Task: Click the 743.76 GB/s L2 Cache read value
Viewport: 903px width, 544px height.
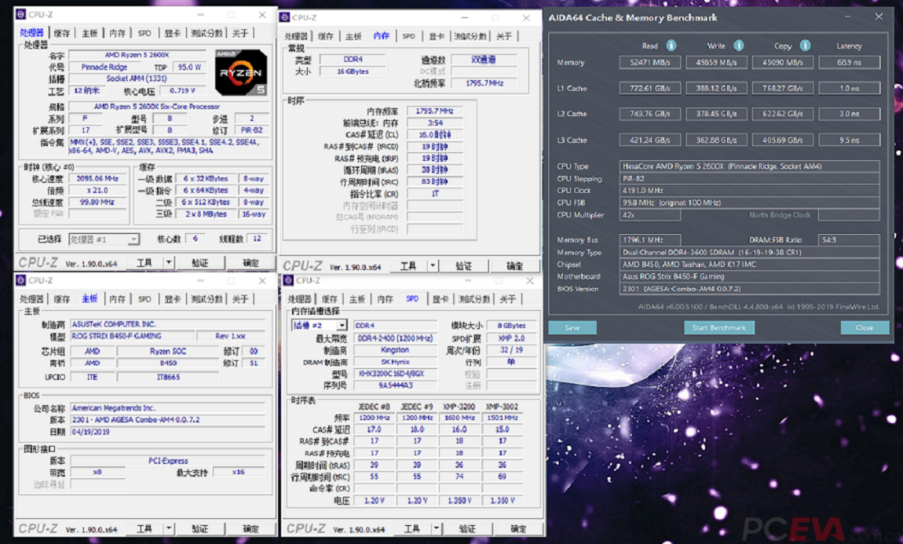Action: point(649,113)
